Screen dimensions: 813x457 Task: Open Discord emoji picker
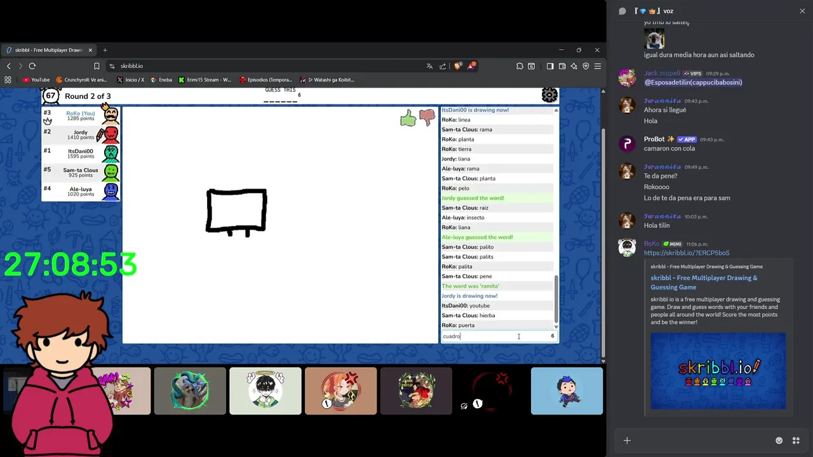coord(779,440)
